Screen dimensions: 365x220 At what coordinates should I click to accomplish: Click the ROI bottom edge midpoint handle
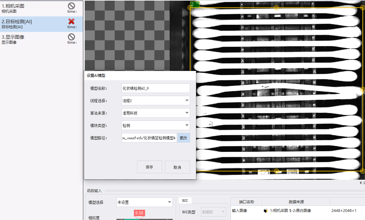pos(276,171)
